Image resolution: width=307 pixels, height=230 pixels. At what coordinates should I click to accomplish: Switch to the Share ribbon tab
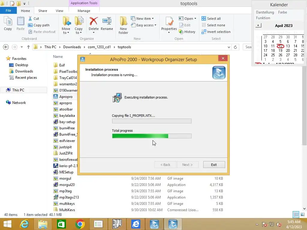pos(43,11)
